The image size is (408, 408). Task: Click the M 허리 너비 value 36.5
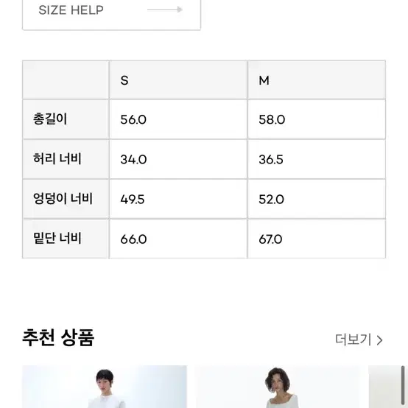coord(271,160)
